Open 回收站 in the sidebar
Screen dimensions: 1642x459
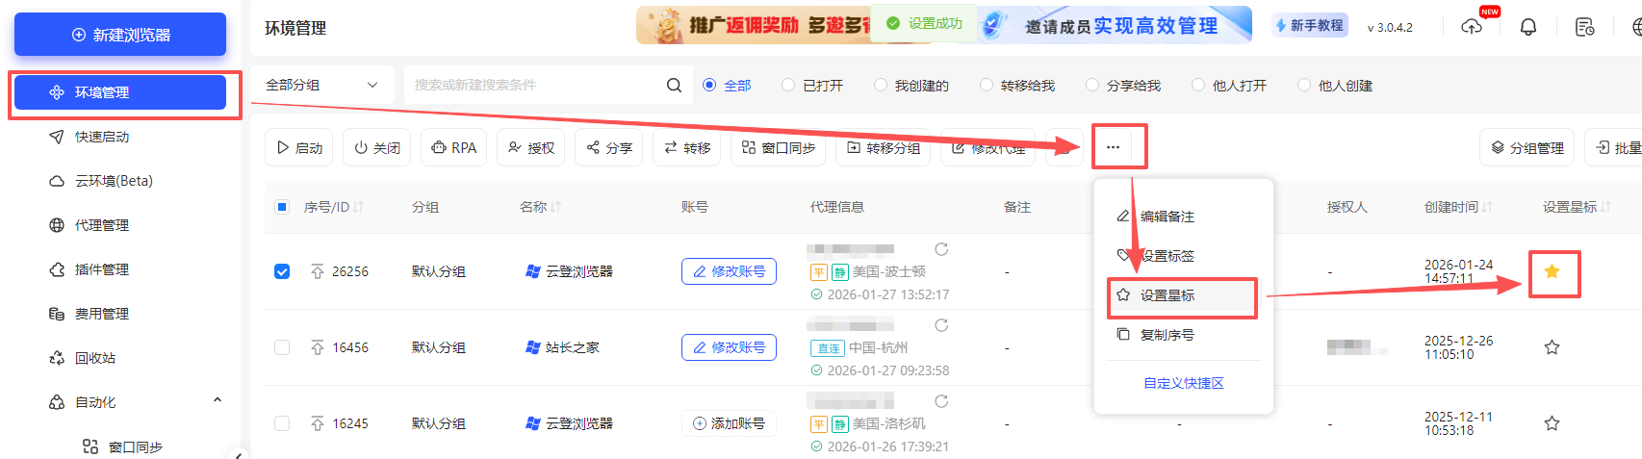coord(82,358)
